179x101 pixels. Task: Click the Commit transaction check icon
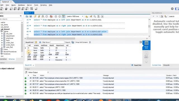coord(56,16)
